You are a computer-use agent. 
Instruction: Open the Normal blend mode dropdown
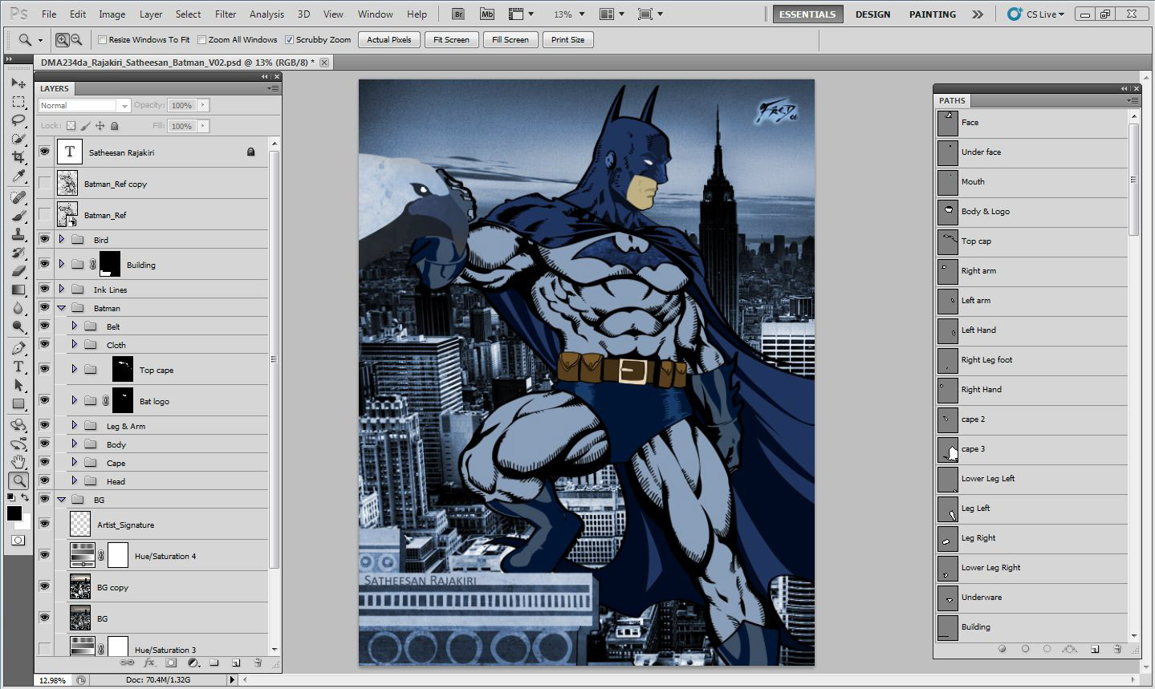(x=84, y=105)
